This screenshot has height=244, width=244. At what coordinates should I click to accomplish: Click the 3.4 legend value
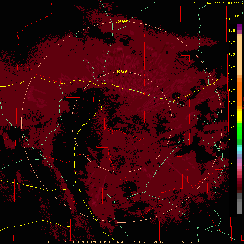coord(232,127)
